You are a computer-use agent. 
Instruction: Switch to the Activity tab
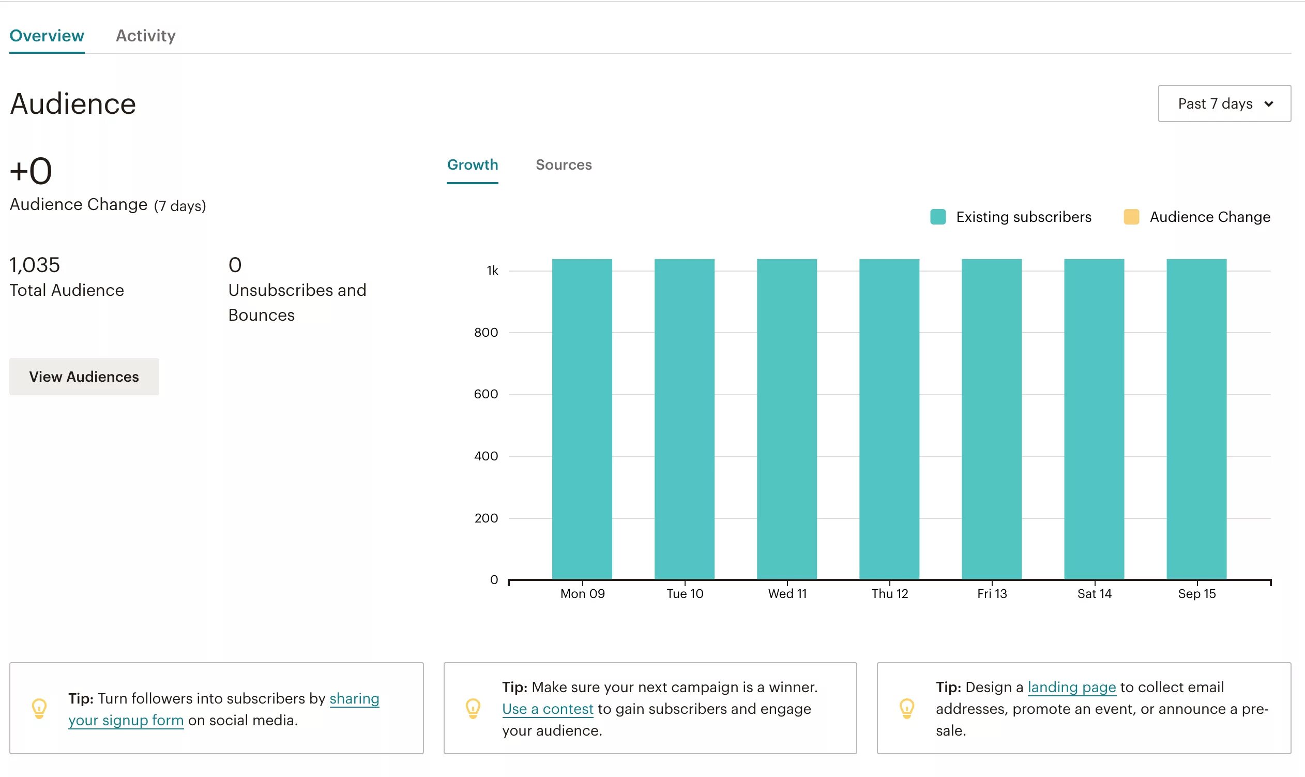coord(146,36)
